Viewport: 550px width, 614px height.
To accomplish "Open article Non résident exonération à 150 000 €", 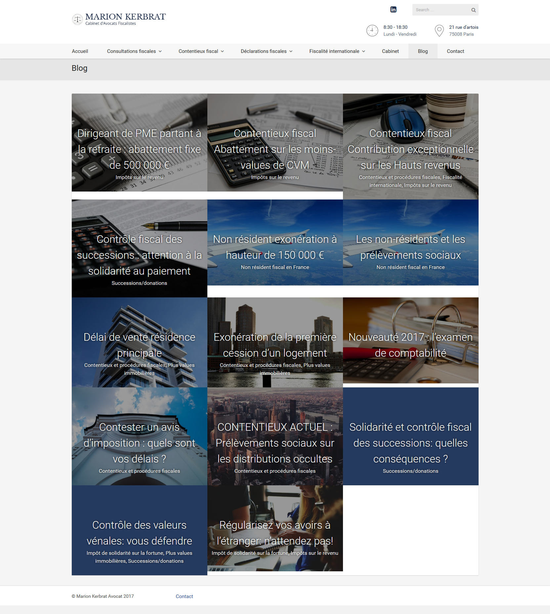I will coord(275,247).
